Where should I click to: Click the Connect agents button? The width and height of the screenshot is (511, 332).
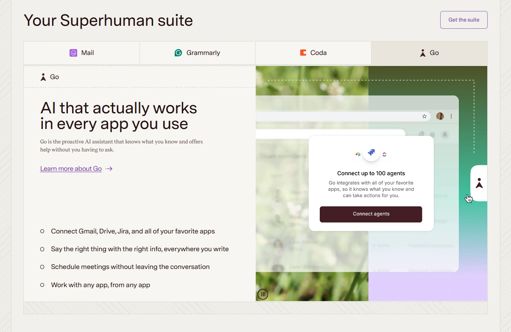(371, 214)
